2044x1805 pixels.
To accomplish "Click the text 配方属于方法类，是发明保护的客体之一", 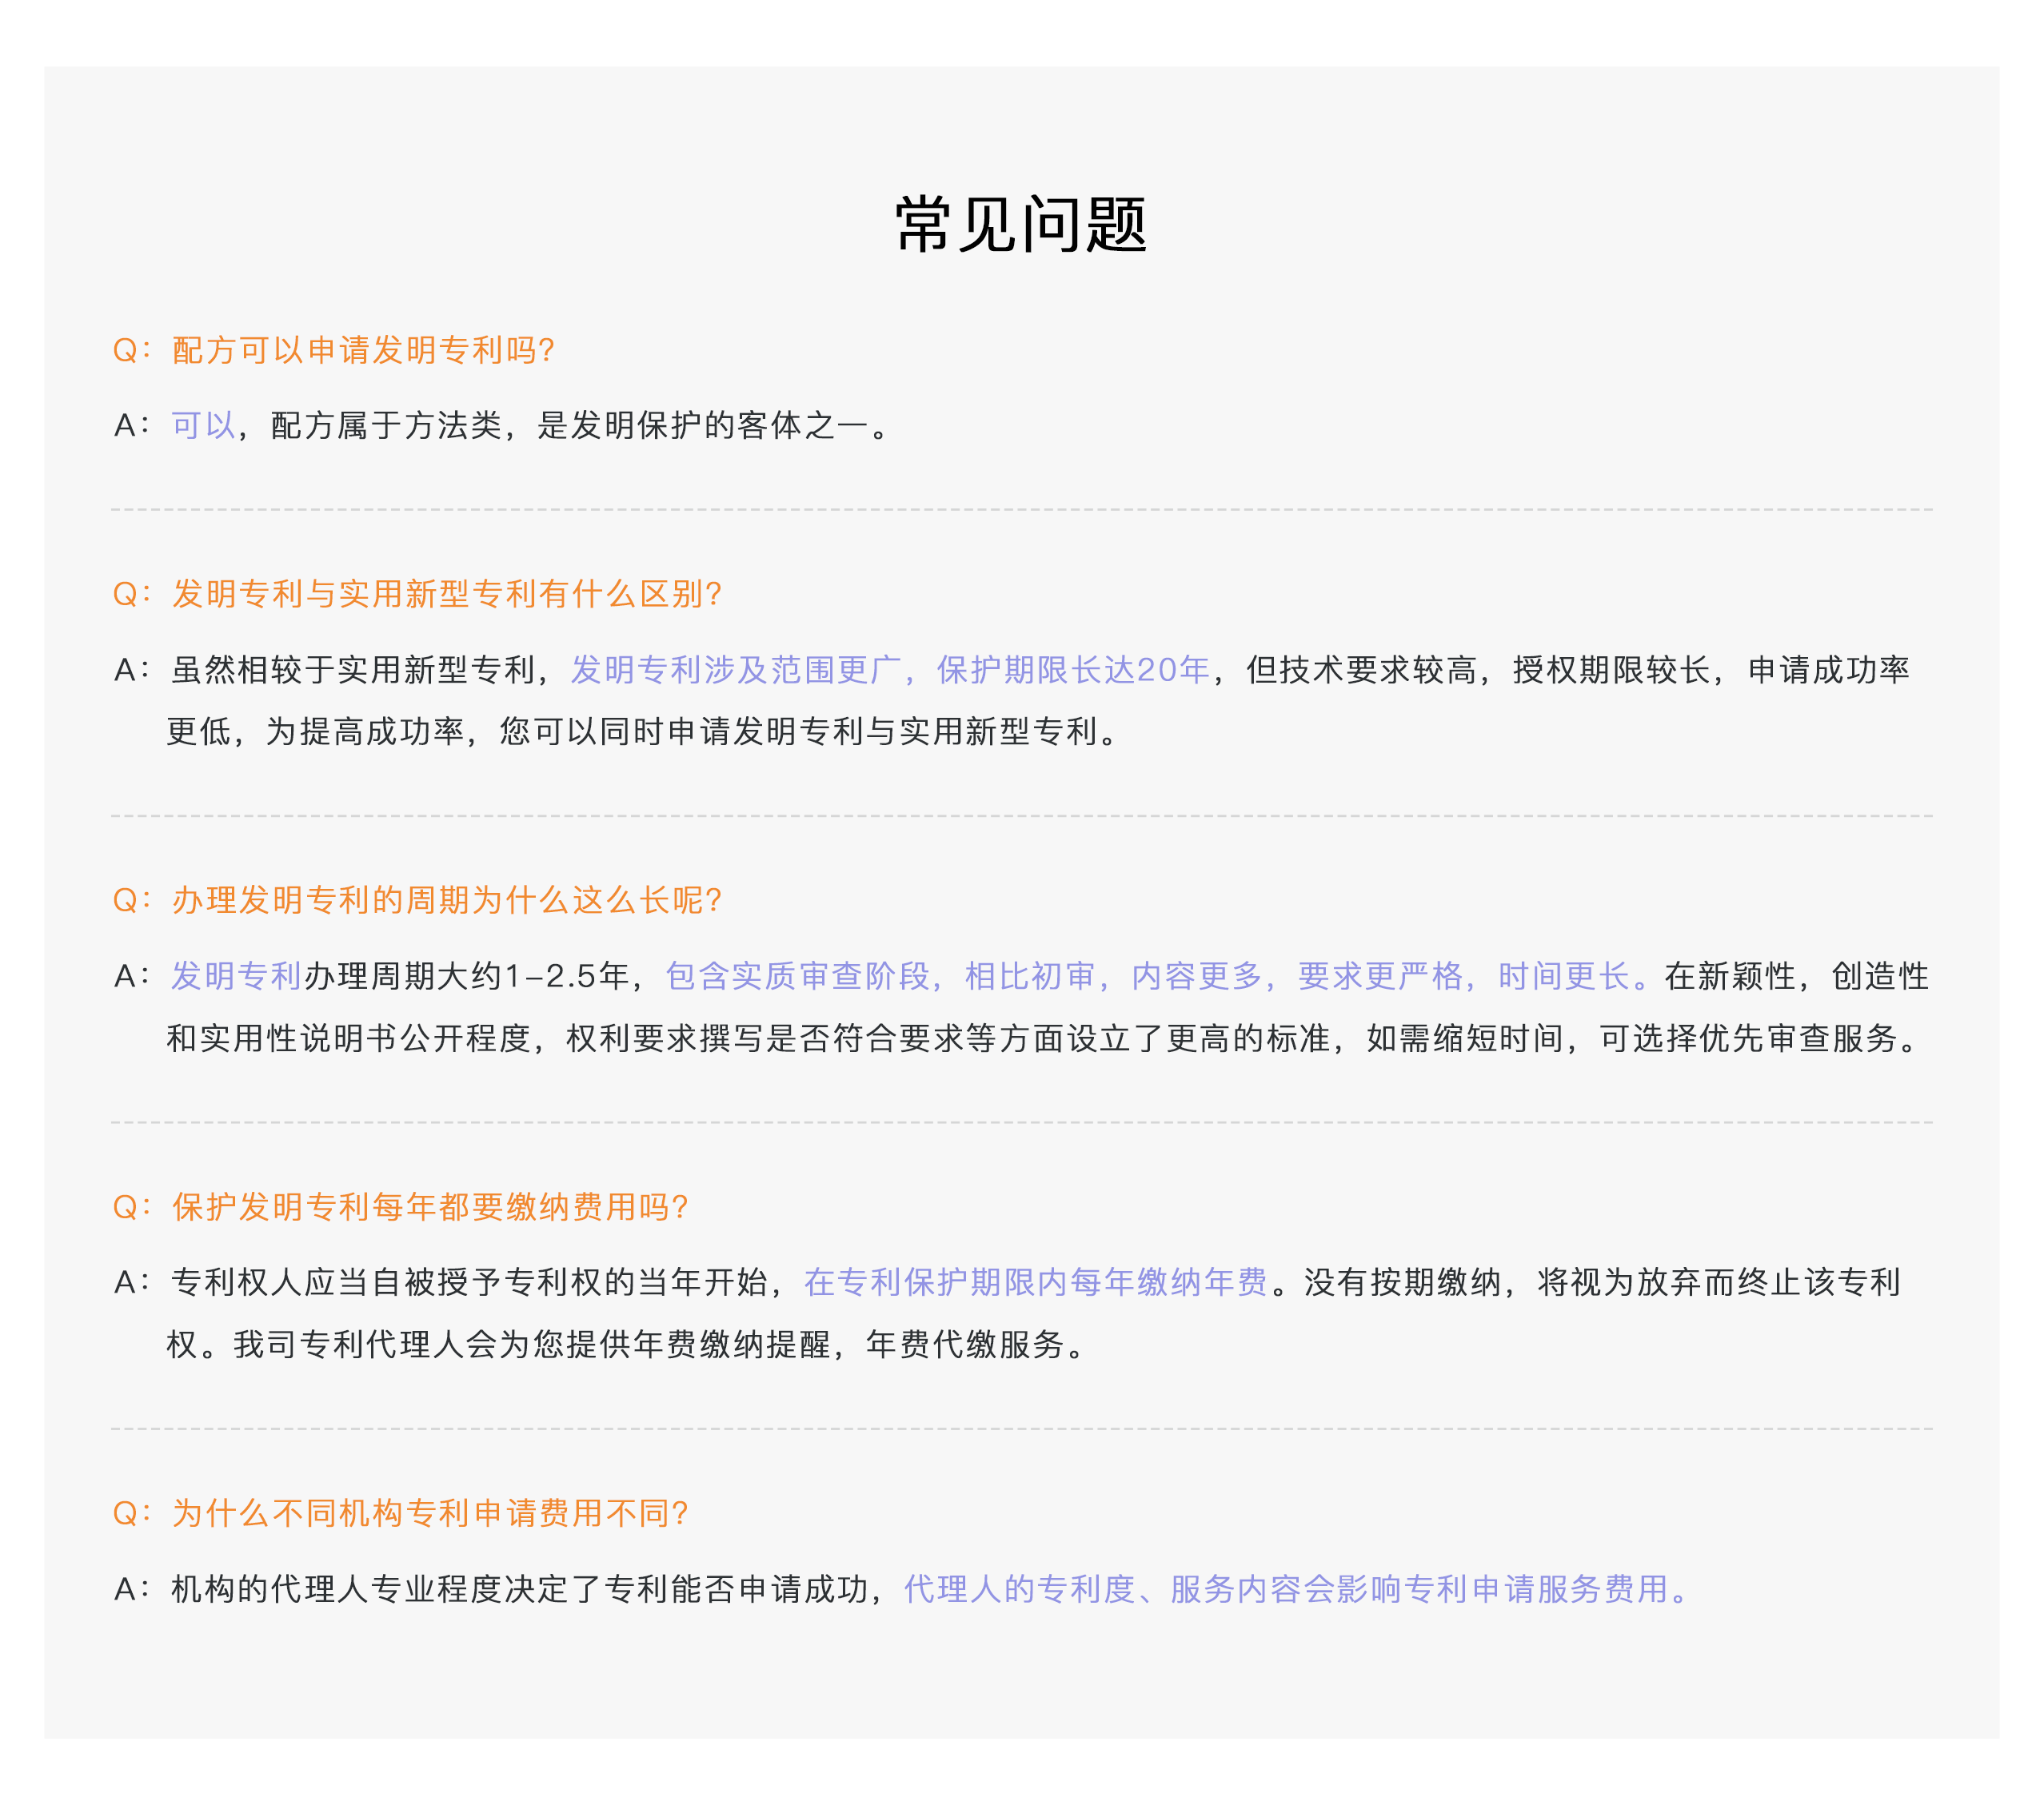I will [x=568, y=426].
